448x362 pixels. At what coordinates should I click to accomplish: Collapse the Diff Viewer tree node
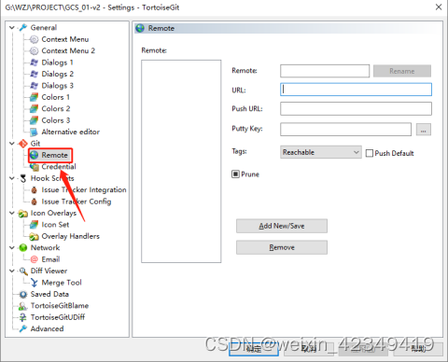pos(12,271)
